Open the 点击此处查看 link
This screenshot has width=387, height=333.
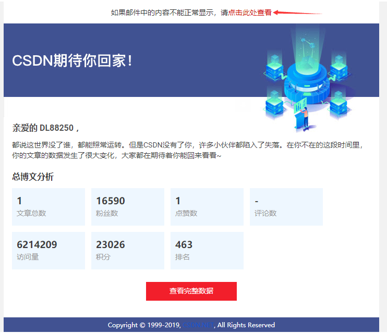pyautogui.click(x=249, y=13)
